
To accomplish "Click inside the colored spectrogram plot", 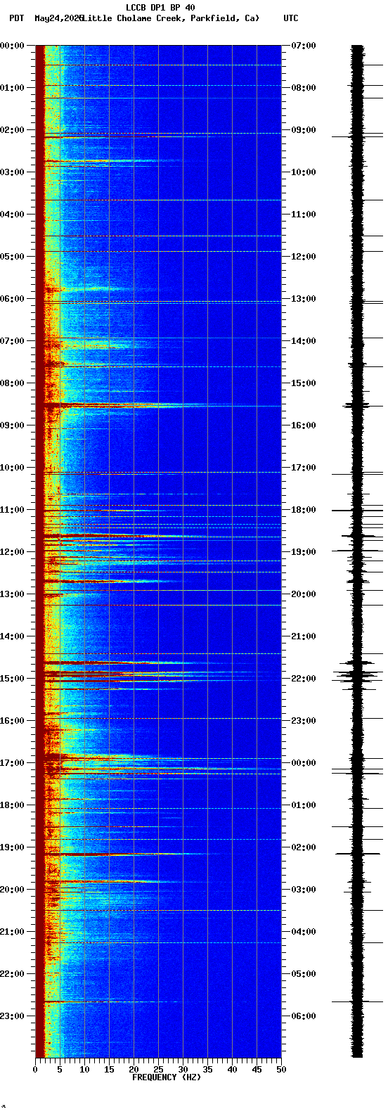I will 158,551.
